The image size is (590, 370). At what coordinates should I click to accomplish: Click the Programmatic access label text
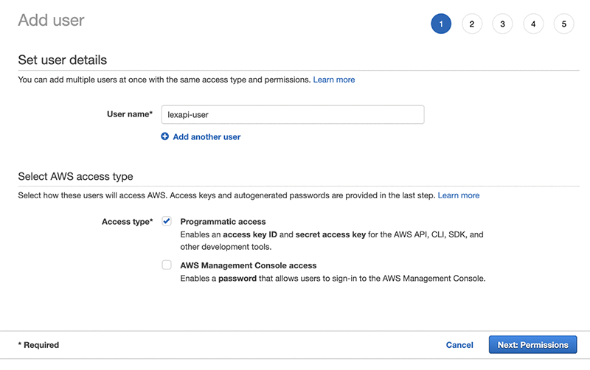[x=223, y=221]
